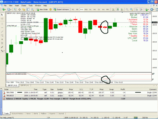Open the Data Window crosshair icon
The image size is (158, 119).
[x=19, y=9]
